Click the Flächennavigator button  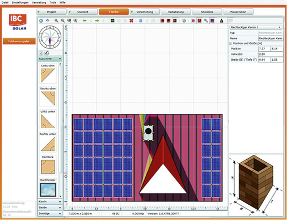pyautogui.click(x=19, y=41)
